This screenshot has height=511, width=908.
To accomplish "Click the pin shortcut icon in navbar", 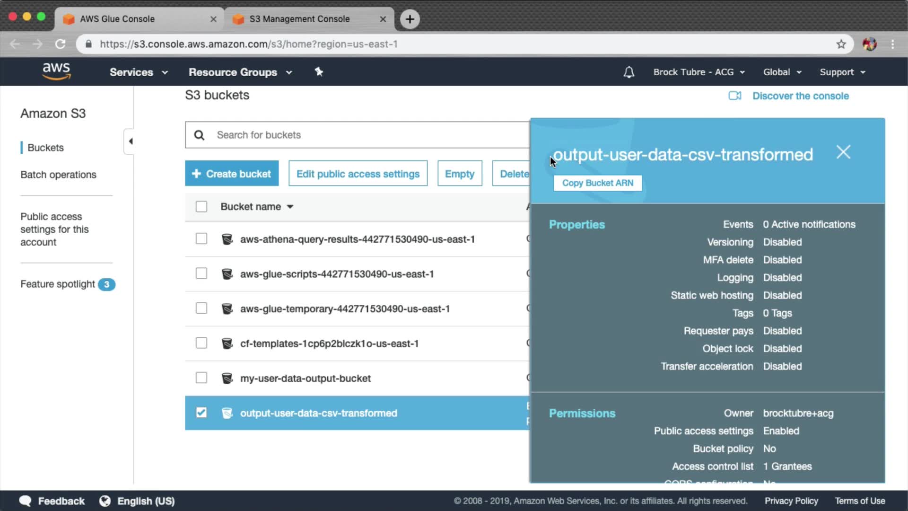I will (x=319, y=72).
